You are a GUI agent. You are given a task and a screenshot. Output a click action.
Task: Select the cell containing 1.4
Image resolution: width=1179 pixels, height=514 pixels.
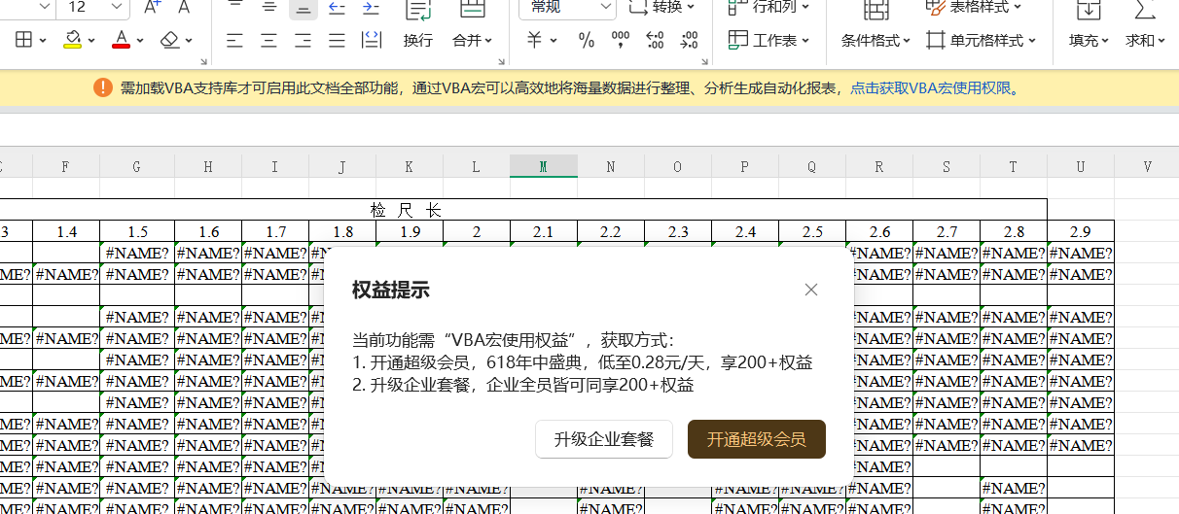66,231
